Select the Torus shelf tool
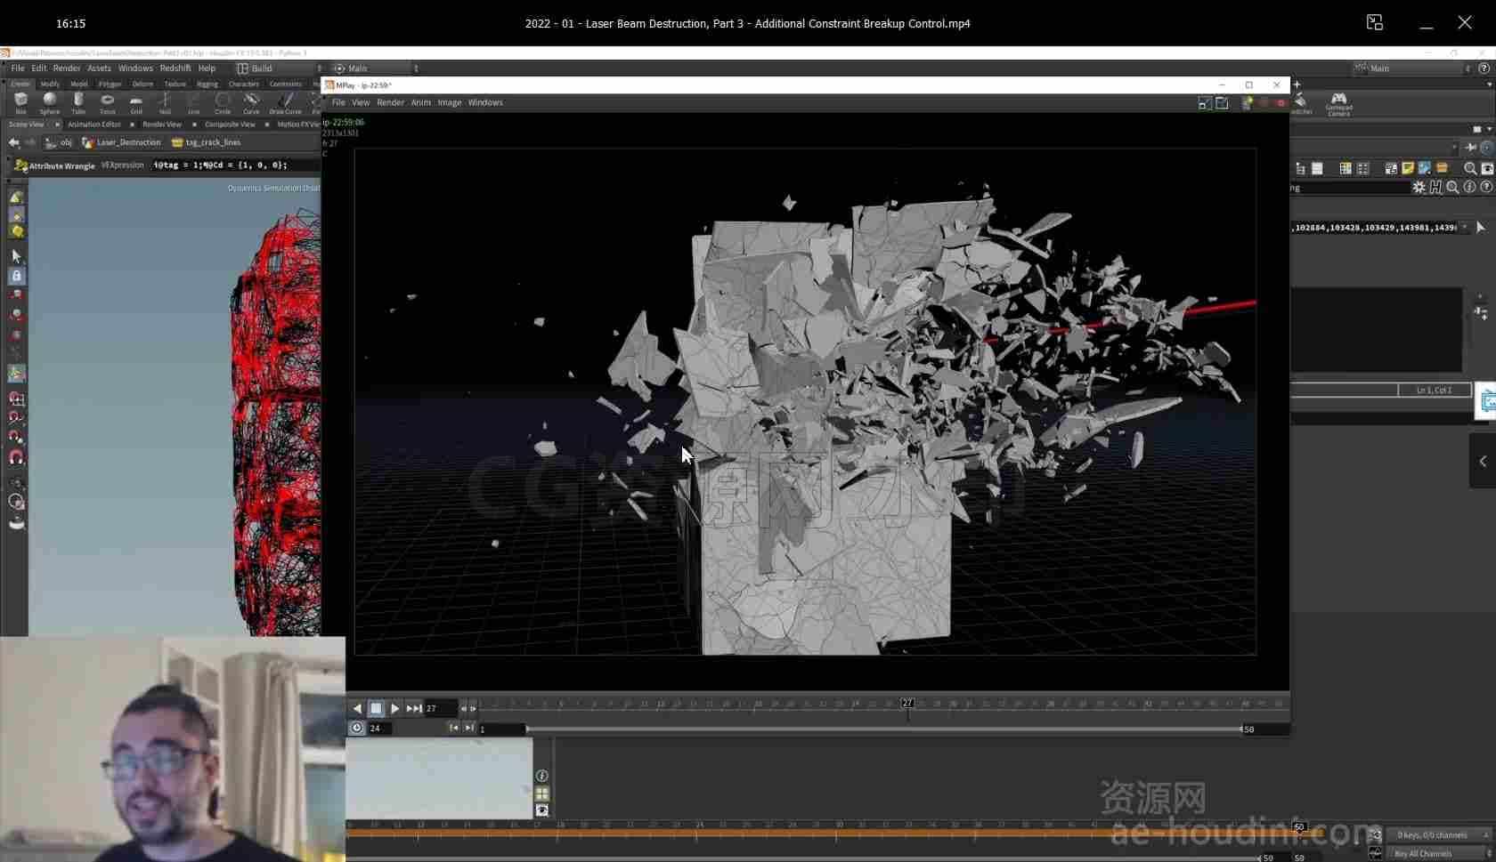The image size is (1496, 862). coord(108,102)
